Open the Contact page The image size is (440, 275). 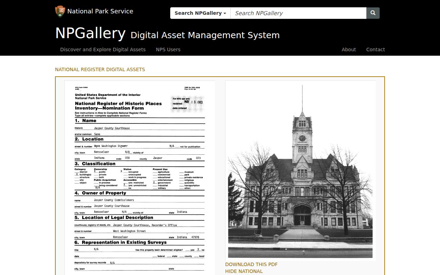[x=375, y=49]
